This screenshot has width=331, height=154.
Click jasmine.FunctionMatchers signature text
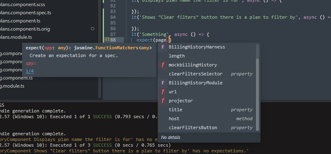(113, 48)
